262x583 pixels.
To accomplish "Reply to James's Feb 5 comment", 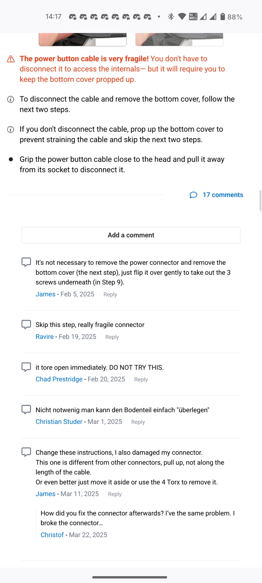I will point(110,295).
